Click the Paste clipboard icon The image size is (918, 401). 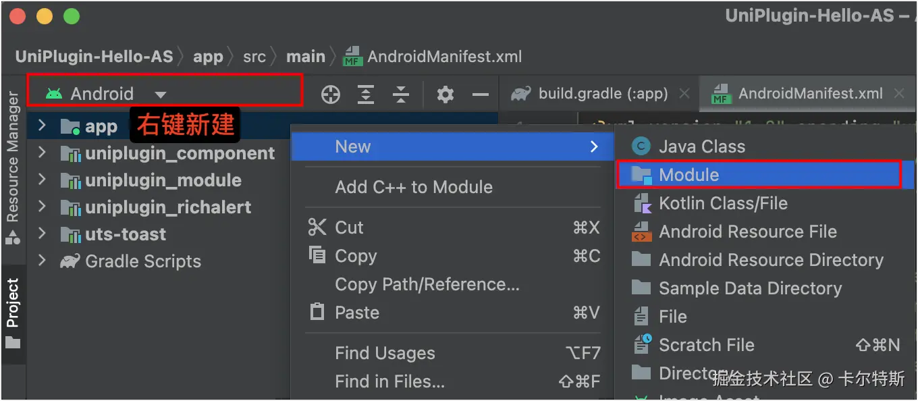pos(317,312)
